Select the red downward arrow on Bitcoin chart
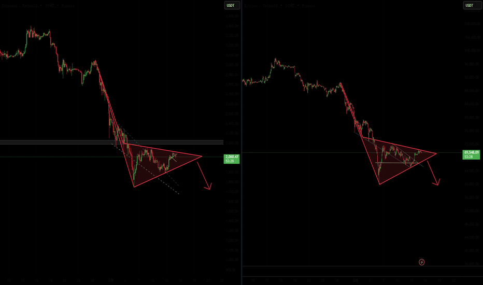This screenshot has height=285, width=483. tap(433, 173)
